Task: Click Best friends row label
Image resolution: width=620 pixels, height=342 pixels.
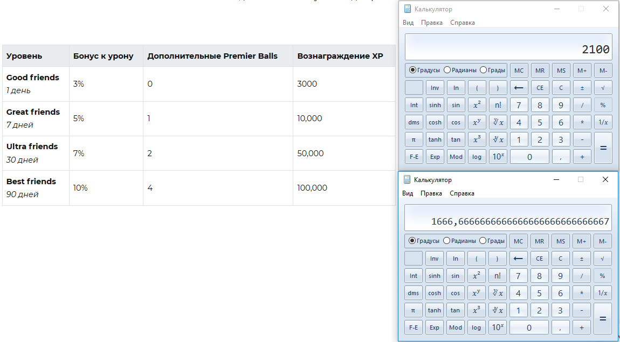Action: (31, 182)
